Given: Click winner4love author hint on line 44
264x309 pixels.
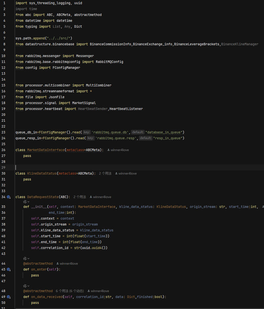Looking at the screenshot, I should click(67, 263).
